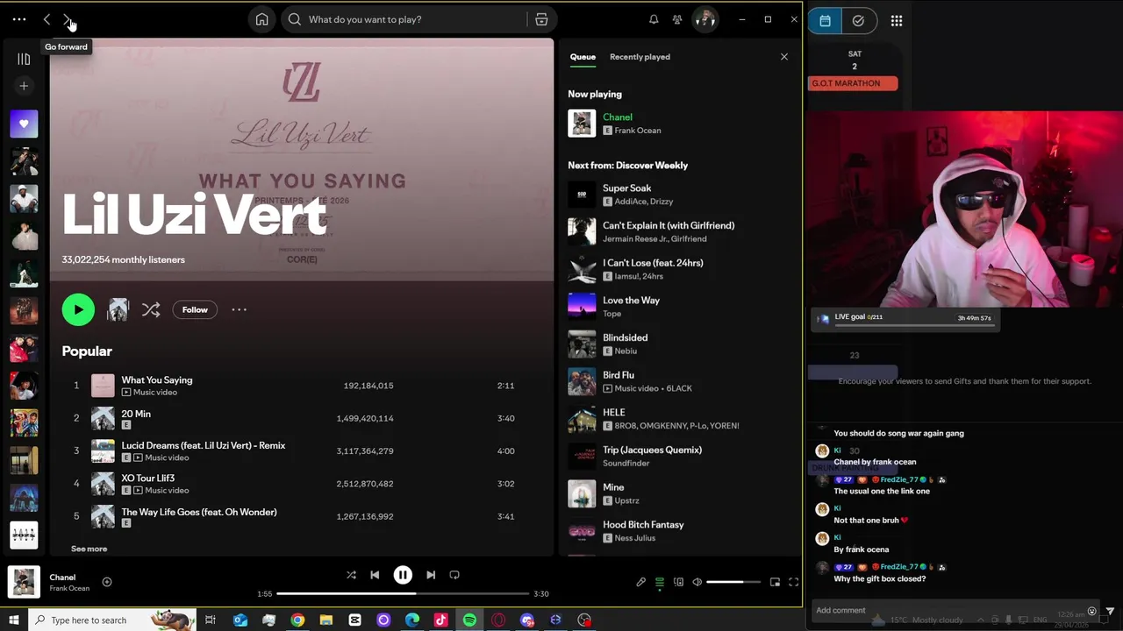
Task: Enter full screen in Spotify player
Action: point(793,582)
